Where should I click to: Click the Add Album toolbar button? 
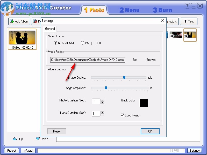[19, 21]
